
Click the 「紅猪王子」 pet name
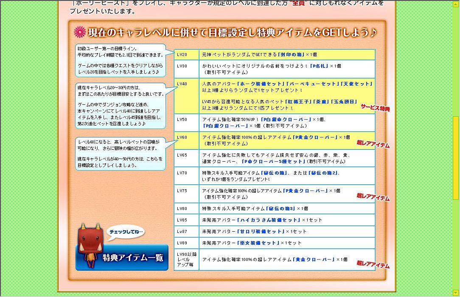pyautogui.click(x=298, y=102)
